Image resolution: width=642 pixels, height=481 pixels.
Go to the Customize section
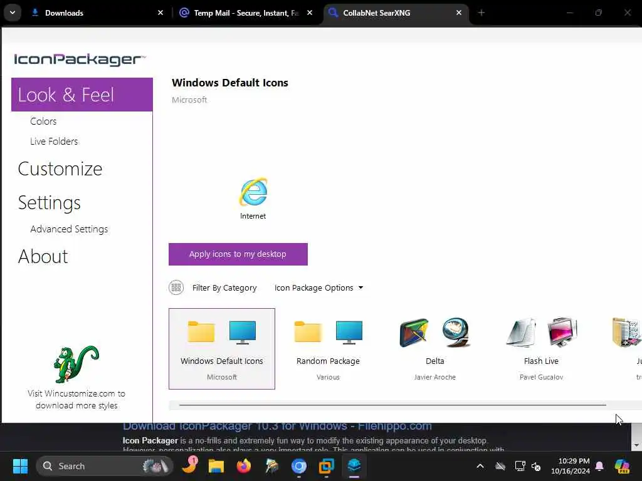(x=60, y=169)
